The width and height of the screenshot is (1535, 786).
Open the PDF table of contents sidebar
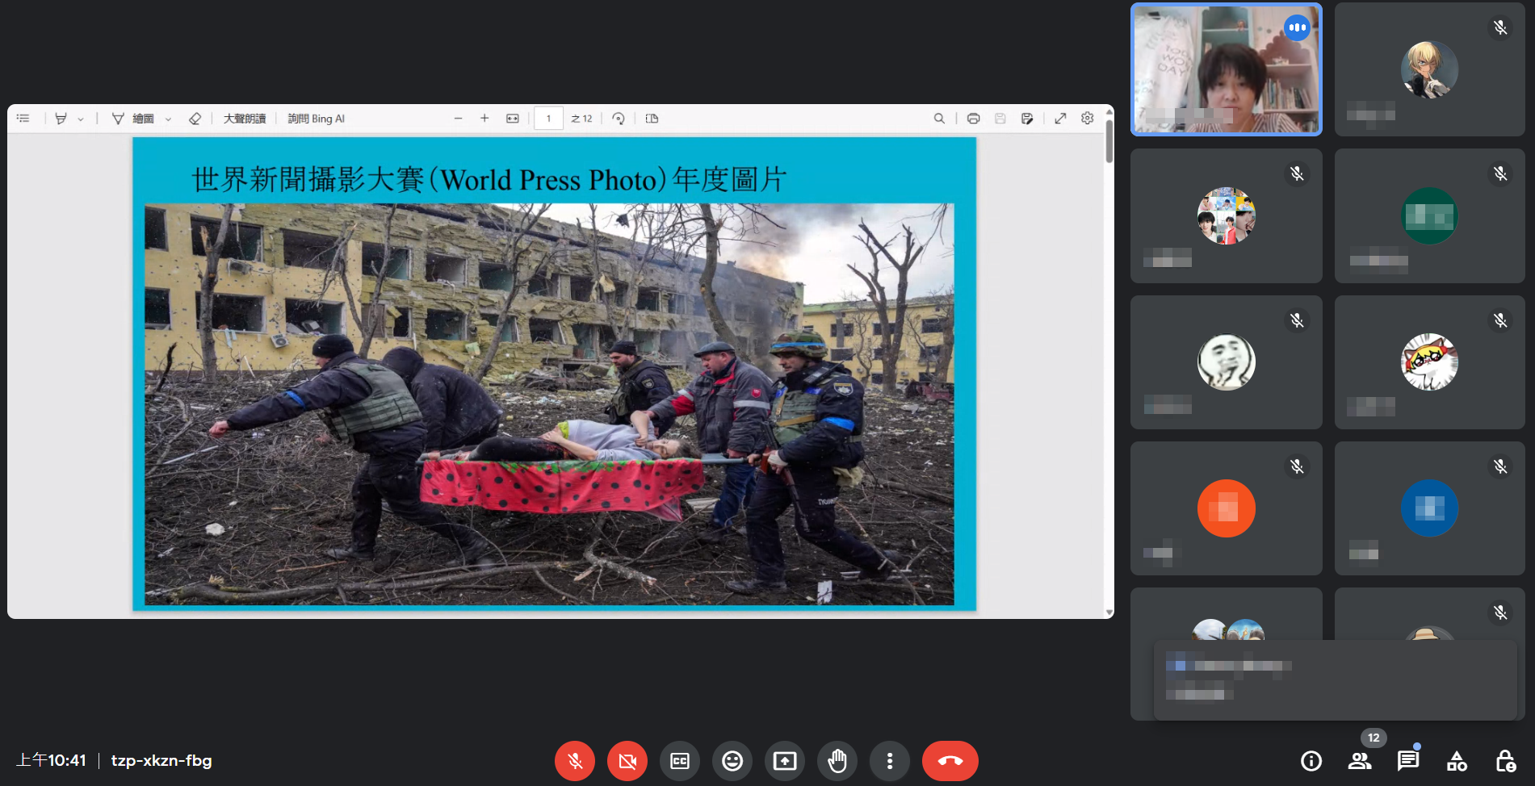[23, 119]
